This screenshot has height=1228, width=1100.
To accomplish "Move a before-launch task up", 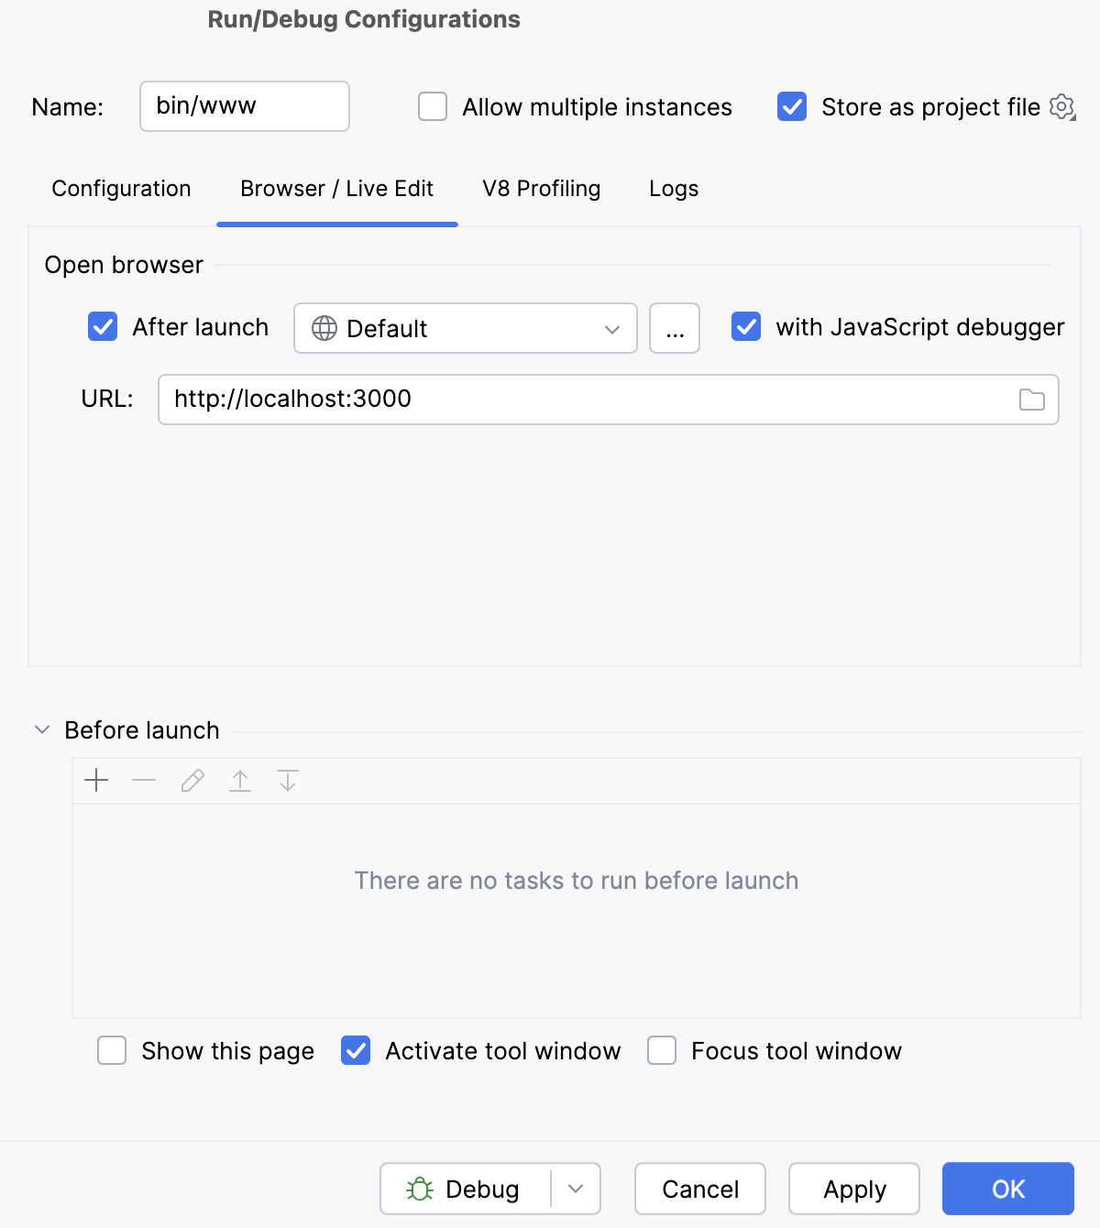I will tap(239, 780).
